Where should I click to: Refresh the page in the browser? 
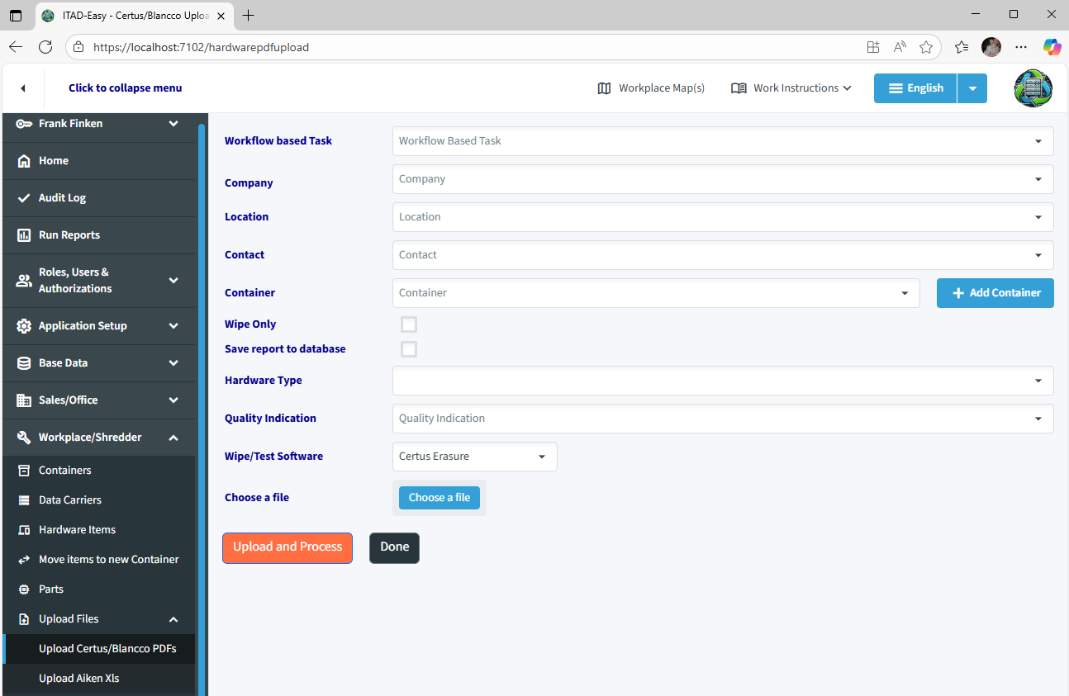point(45,47)
